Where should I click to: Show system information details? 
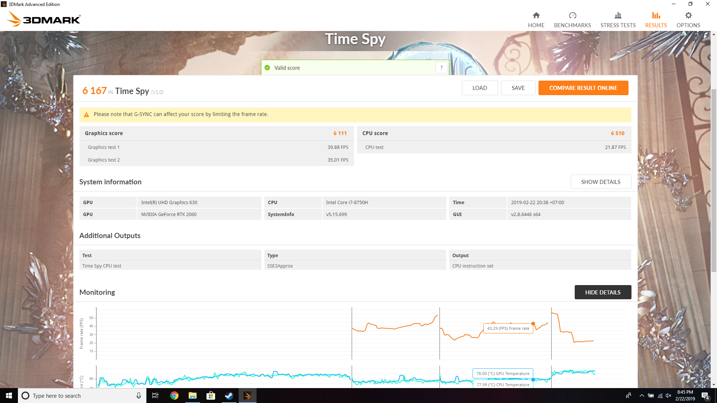pos(600,182)
